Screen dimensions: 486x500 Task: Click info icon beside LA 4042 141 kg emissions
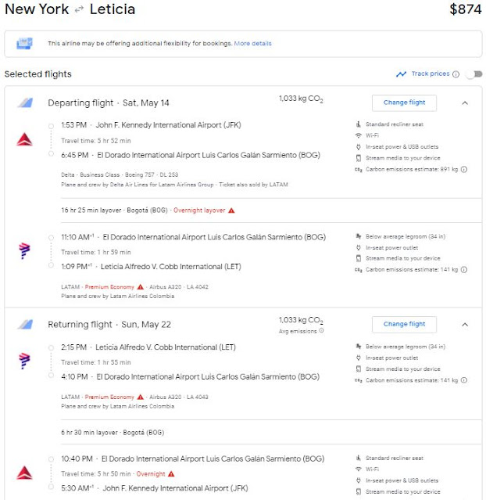click(x=464, y=270)
